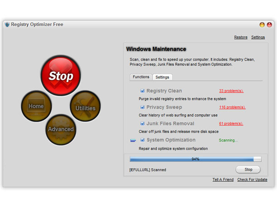
Task: Click the Junk Files Removal heading
Action: (170, 123)
